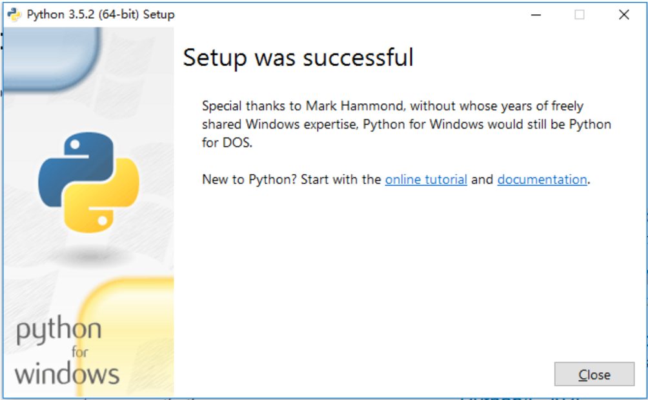
Task: Open the documentation link
Action: point(542,179)
